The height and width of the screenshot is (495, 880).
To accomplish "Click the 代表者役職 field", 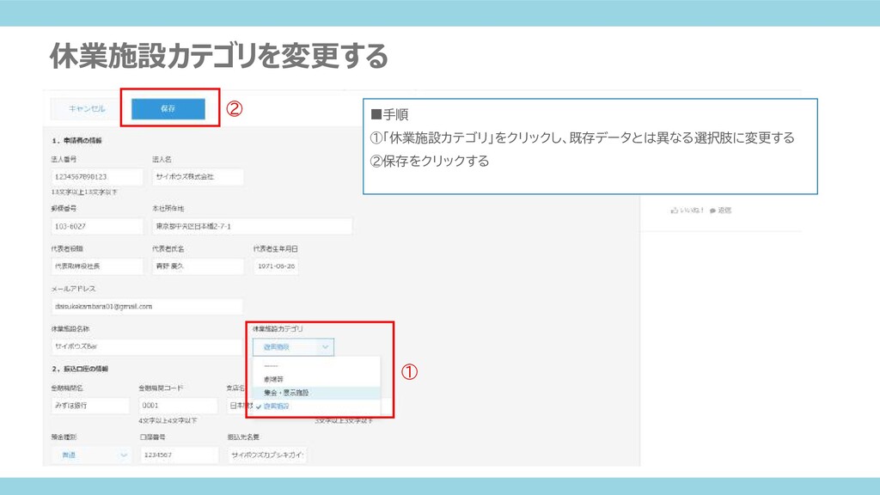I will point(96,266).
